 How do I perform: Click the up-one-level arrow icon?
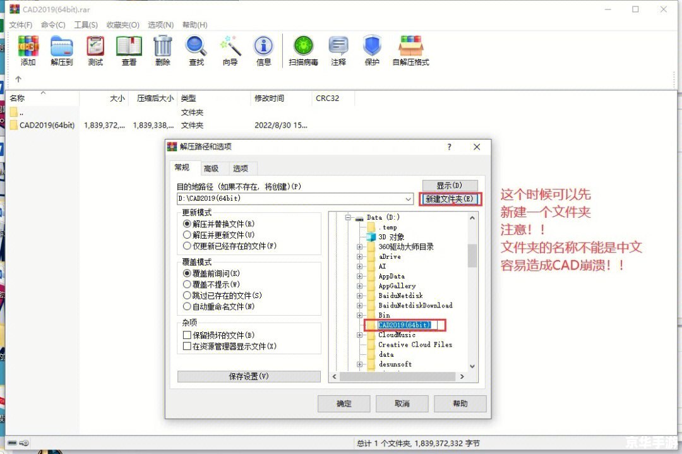tap(18, 79)
